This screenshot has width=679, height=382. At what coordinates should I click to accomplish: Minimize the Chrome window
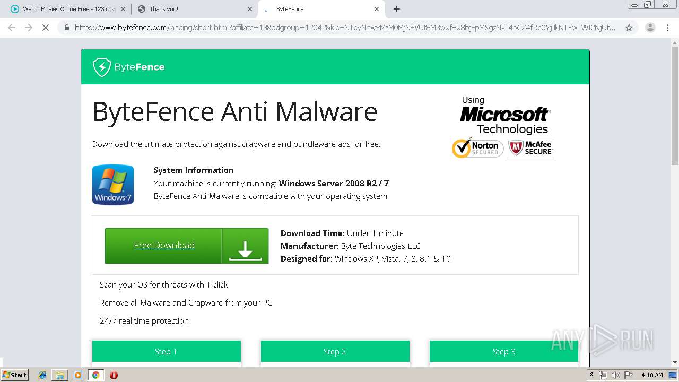(634, 5)
